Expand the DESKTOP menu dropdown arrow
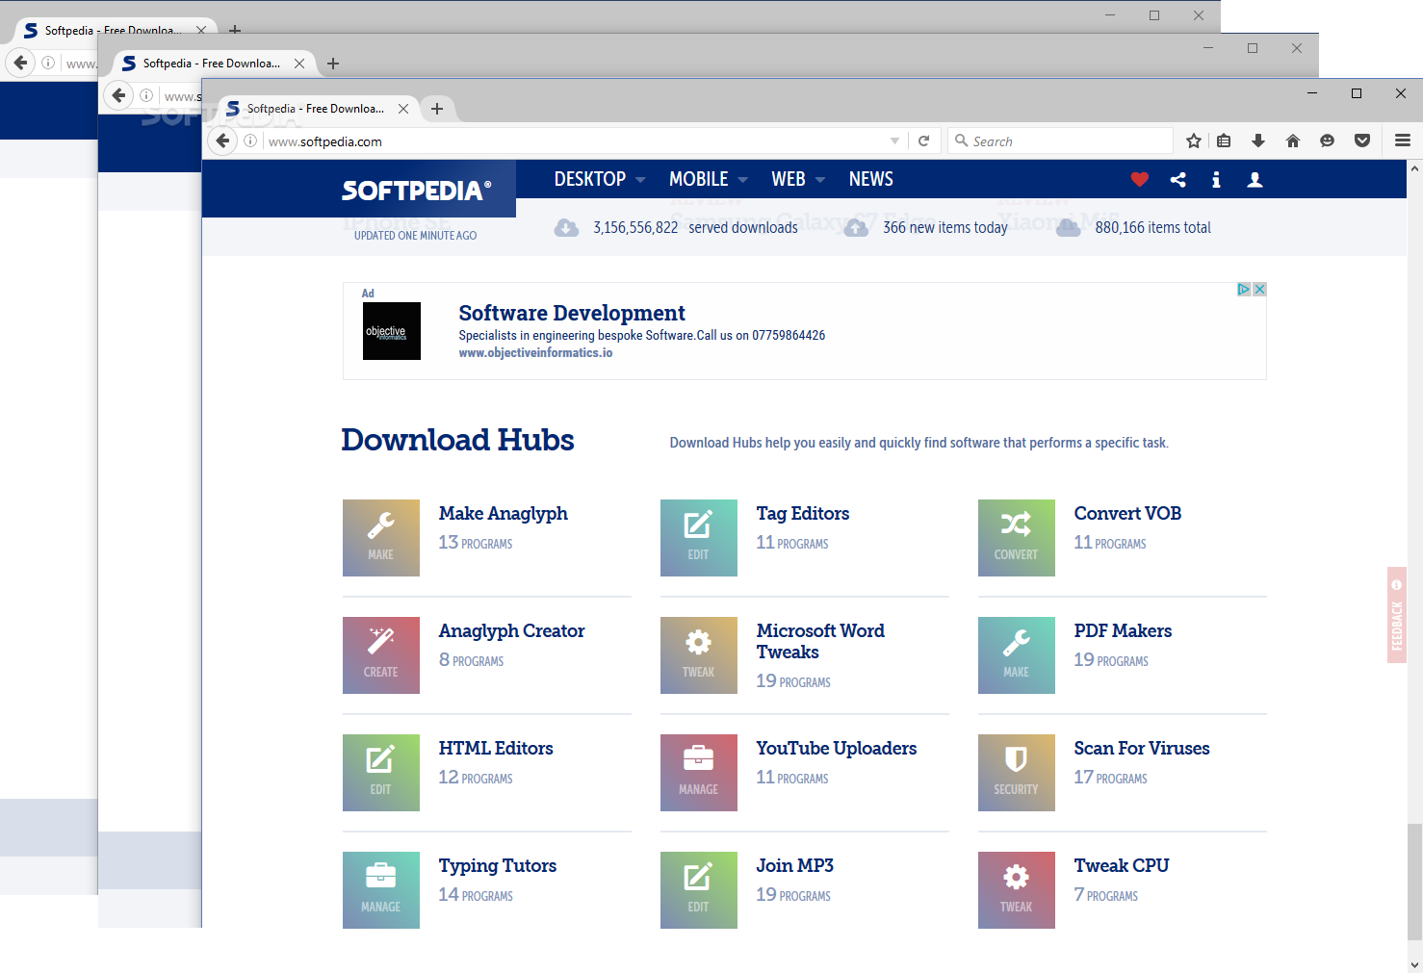Screen dimensions: 1423x973 640,180
